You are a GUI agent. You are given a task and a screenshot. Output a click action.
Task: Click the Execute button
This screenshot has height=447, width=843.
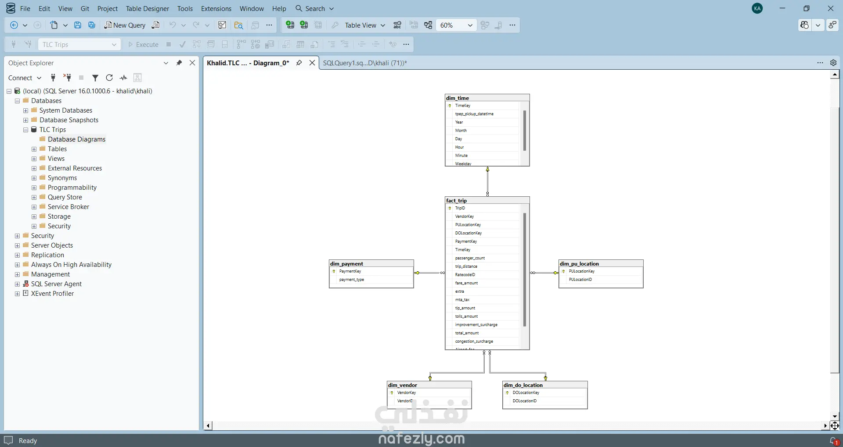click(143, 45)
